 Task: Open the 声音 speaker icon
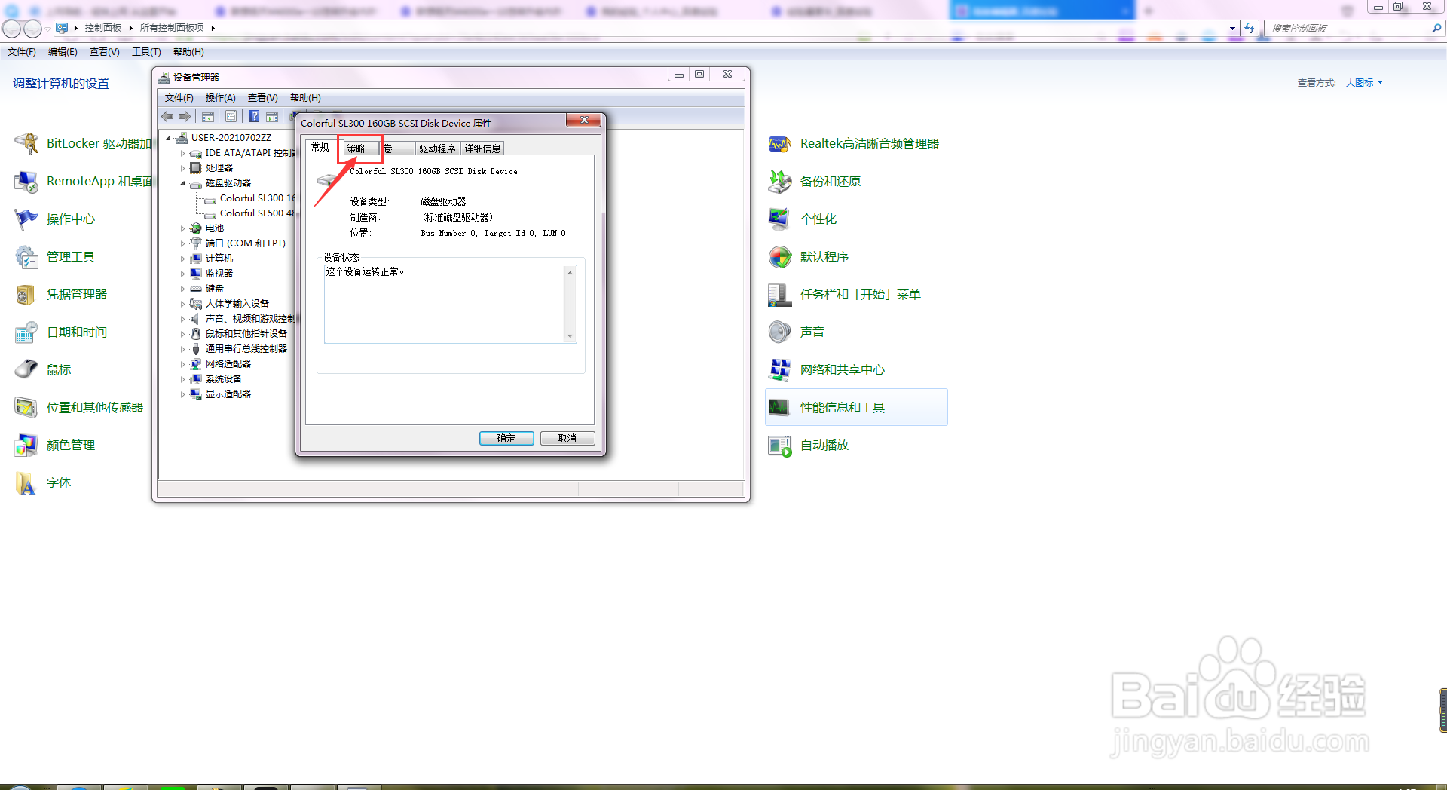point(780,332)
